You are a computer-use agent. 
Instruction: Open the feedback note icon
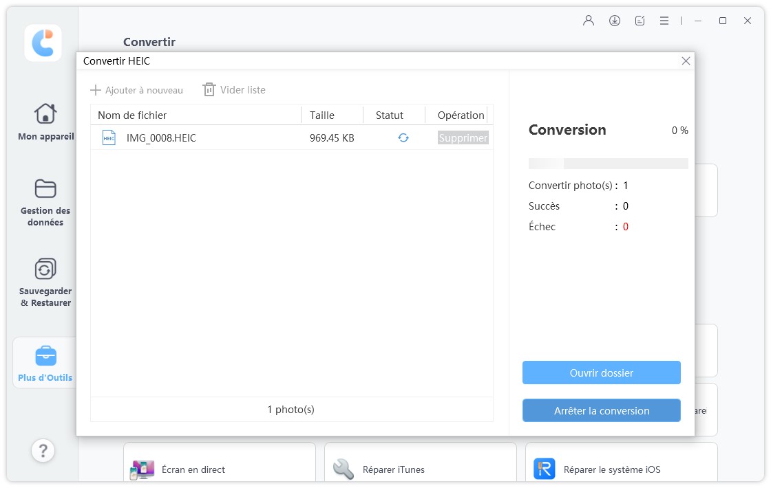click(x=640, y=21)
